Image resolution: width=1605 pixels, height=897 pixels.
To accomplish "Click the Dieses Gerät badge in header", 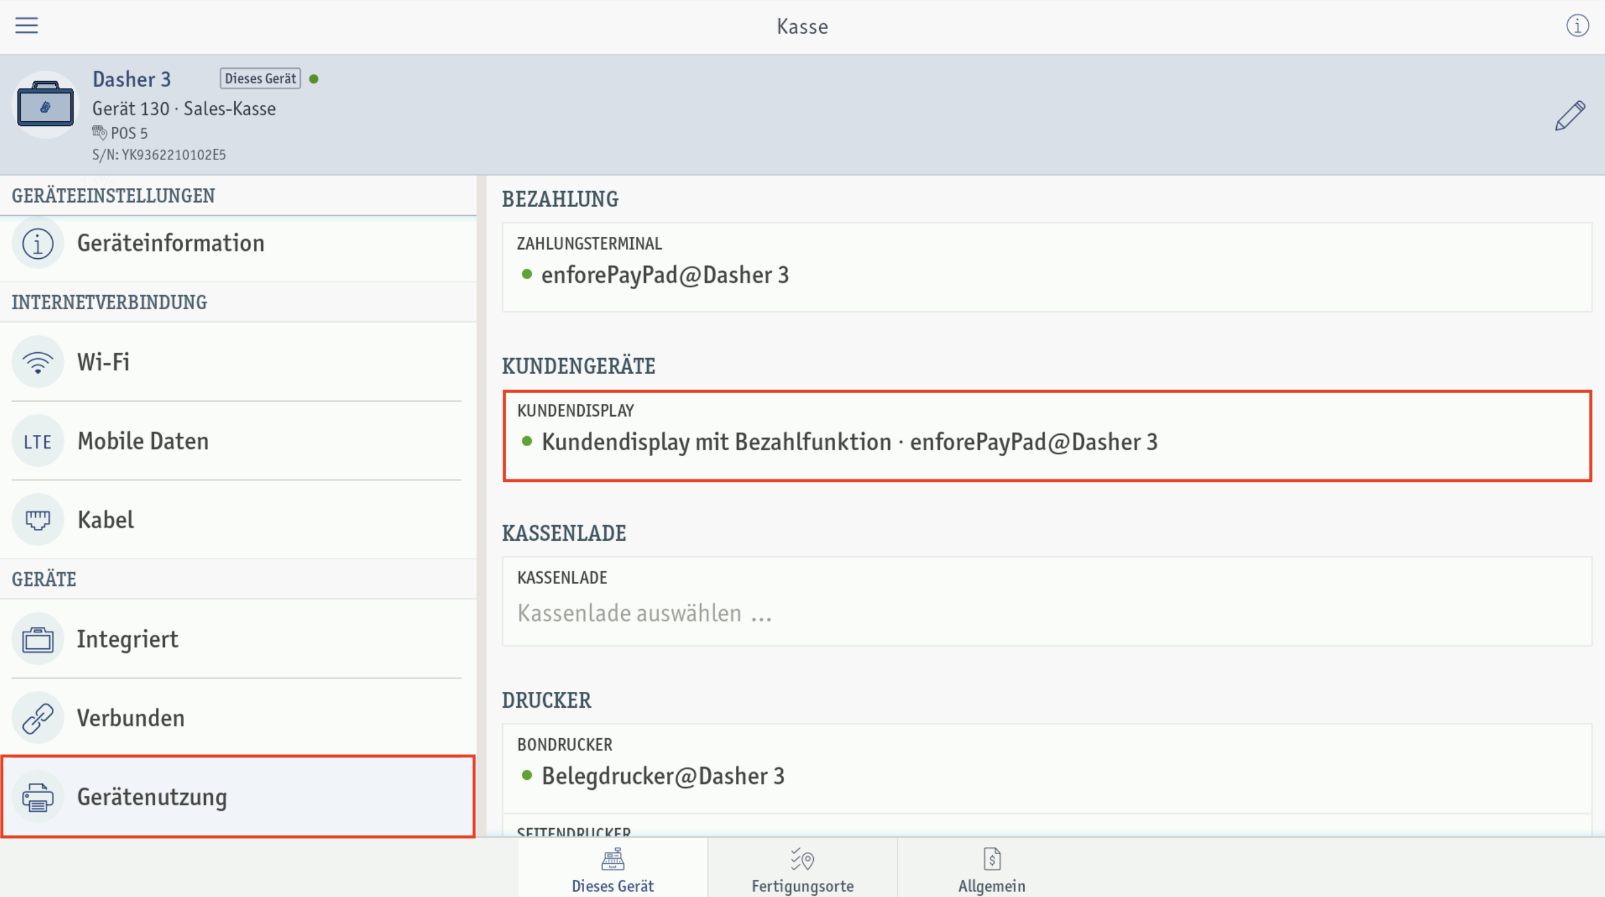I will click(261, 79).
